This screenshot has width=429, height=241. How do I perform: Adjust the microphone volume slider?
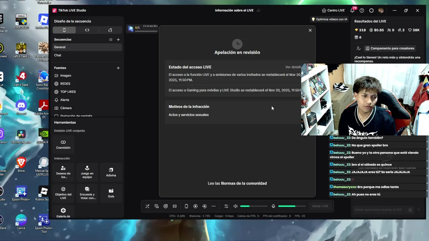(292, 206)
